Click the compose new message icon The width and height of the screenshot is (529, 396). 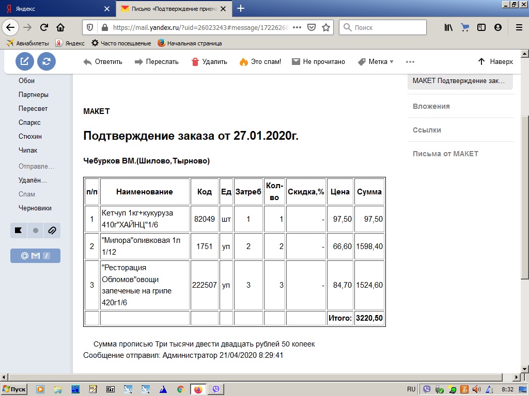(x=24, y=62)
